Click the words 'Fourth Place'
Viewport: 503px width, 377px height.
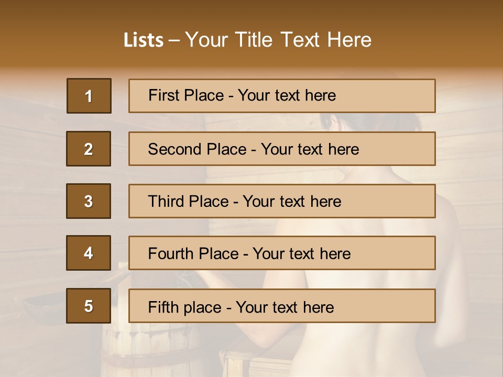[x=193, y=253]
